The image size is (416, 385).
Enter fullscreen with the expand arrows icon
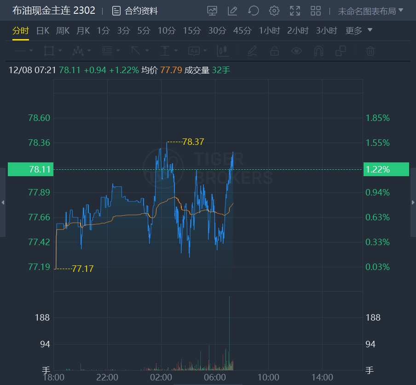pos(295,11)
